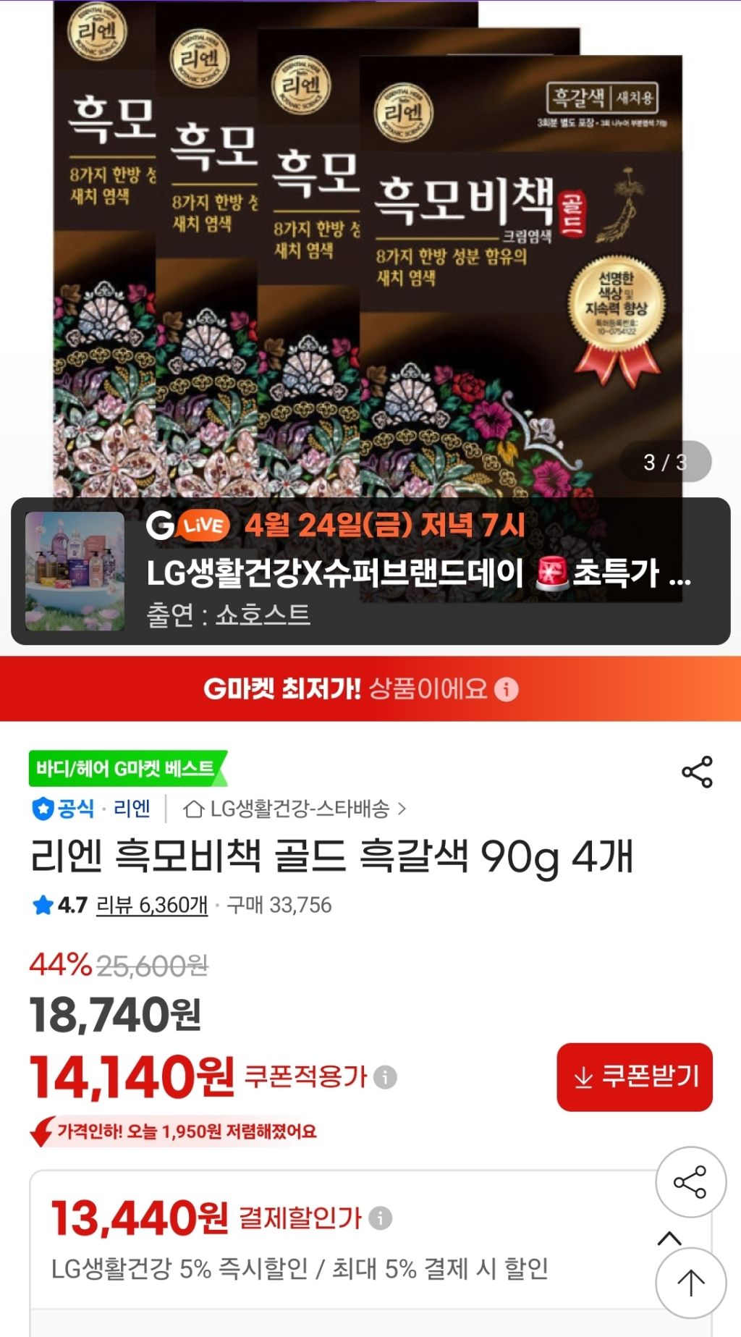The image size is (741, 1337).
Task: Tap the share icon beside product badge
Action: tap(697, 772)
